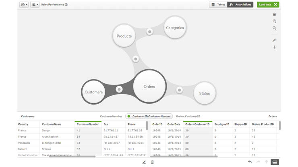The image size is (298, 167).
Task: Click the globe icon next to Sales Performance
Action: coord(66,4)
